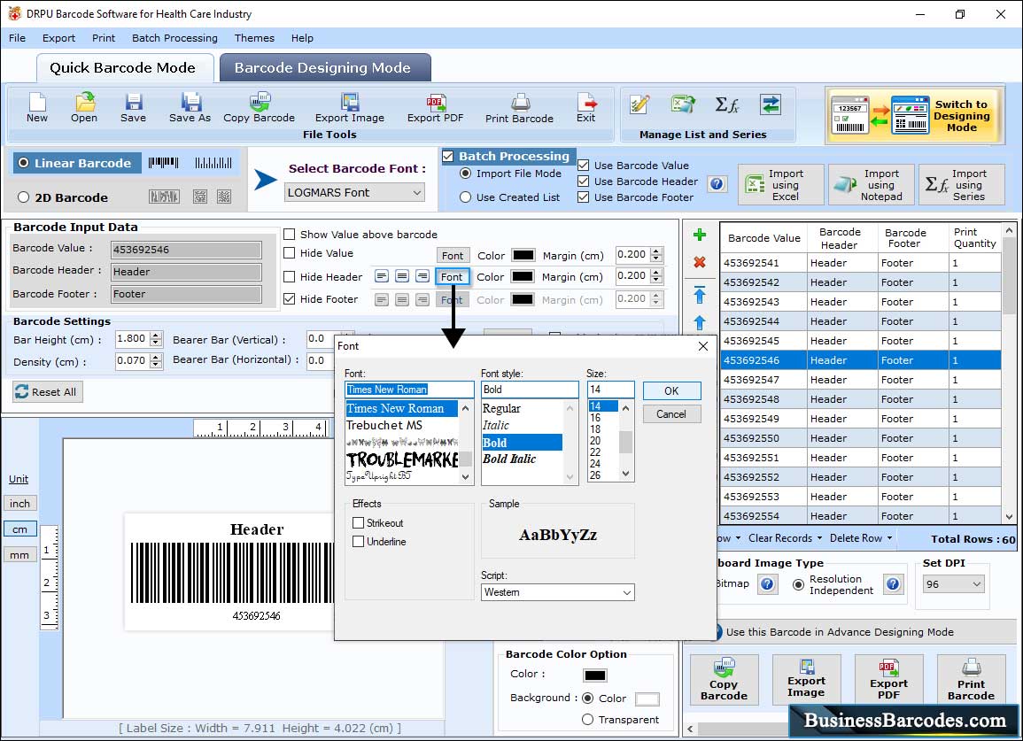1023x741 pixels.
Task: Select the 2D Barcode radio button
Action: click(x=24, y=197)
